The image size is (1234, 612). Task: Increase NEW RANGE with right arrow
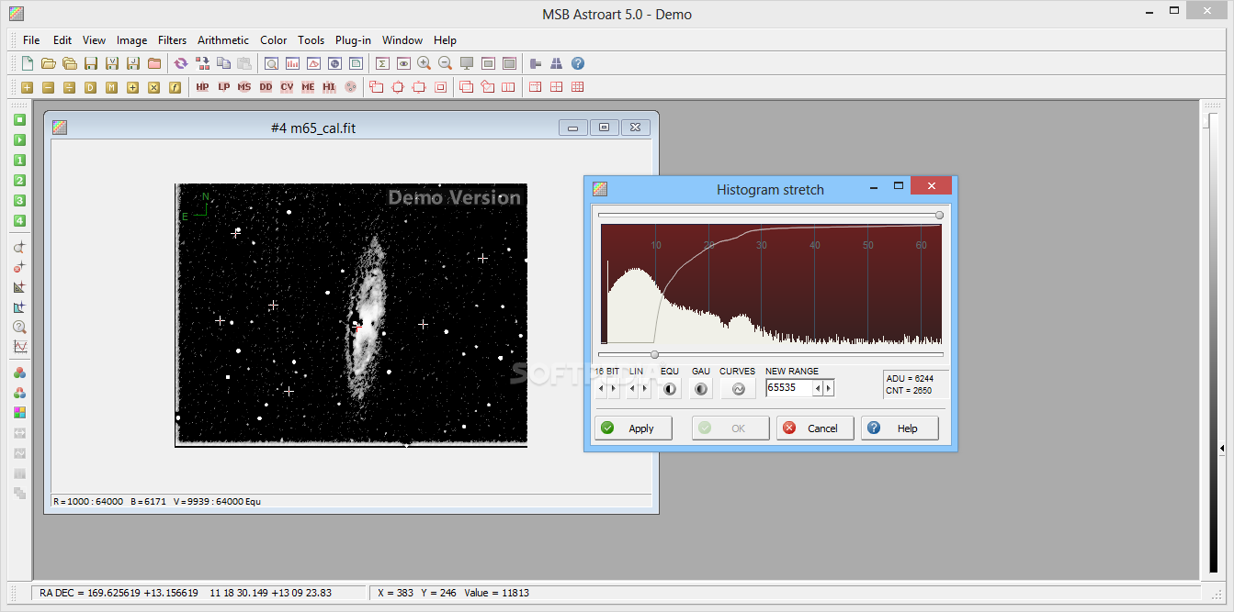click(x=829, y=388)
